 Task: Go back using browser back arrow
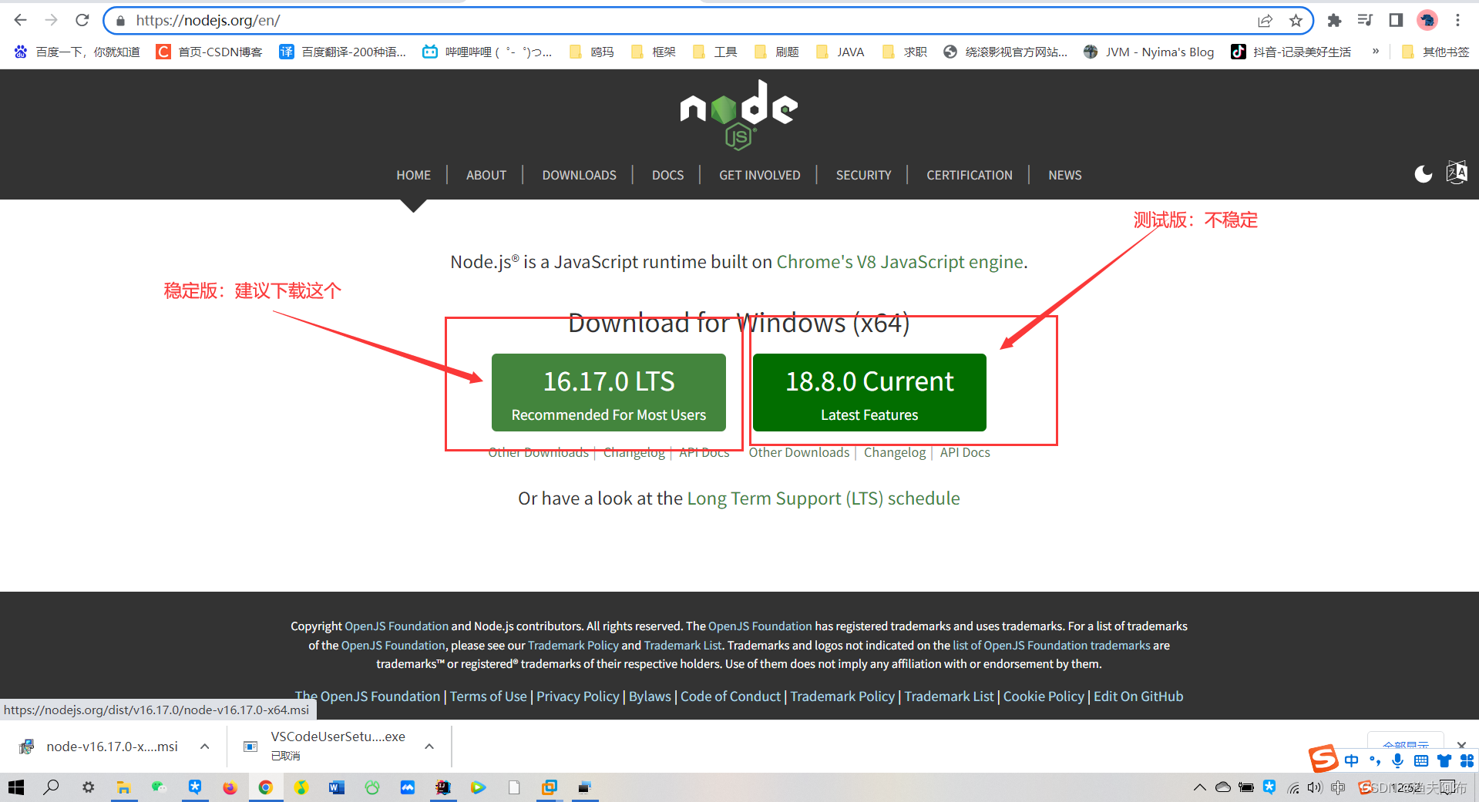click(21, 20)
